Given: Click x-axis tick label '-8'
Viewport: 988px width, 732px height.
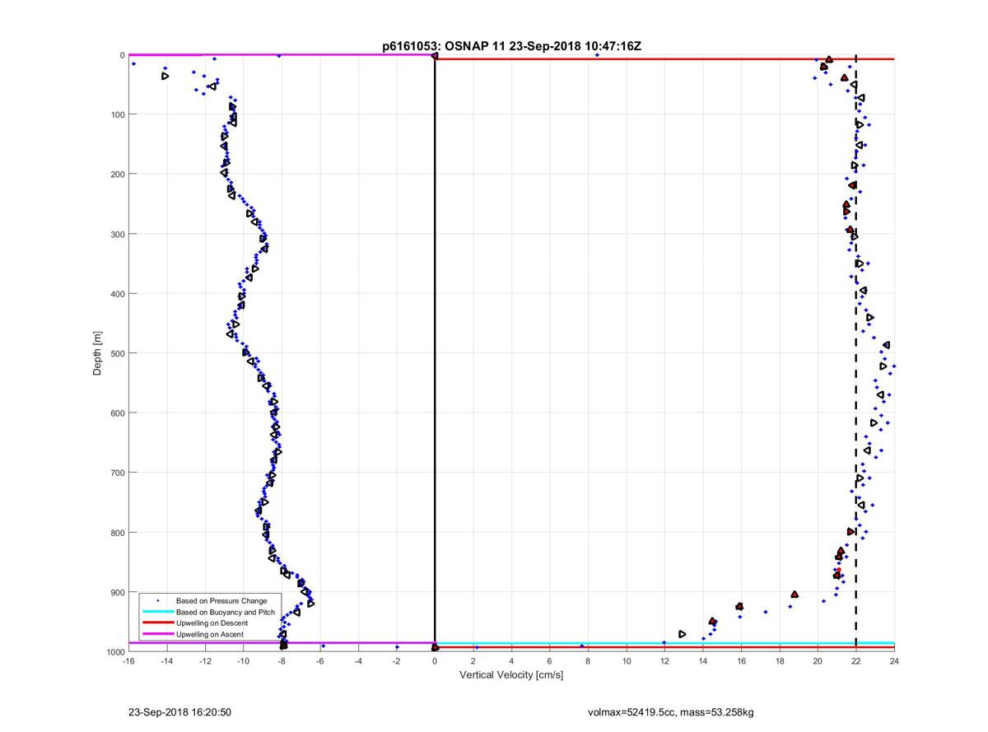Looking at the screenshot, I should pos(282,660).
